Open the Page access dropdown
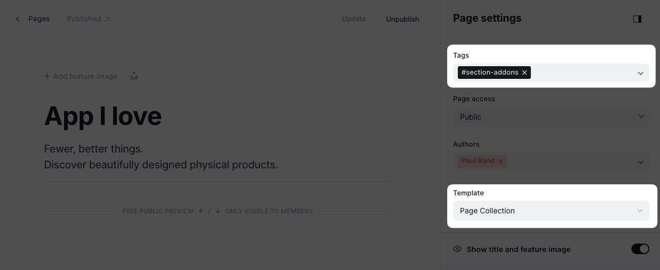660x270 pixels. 550,117
